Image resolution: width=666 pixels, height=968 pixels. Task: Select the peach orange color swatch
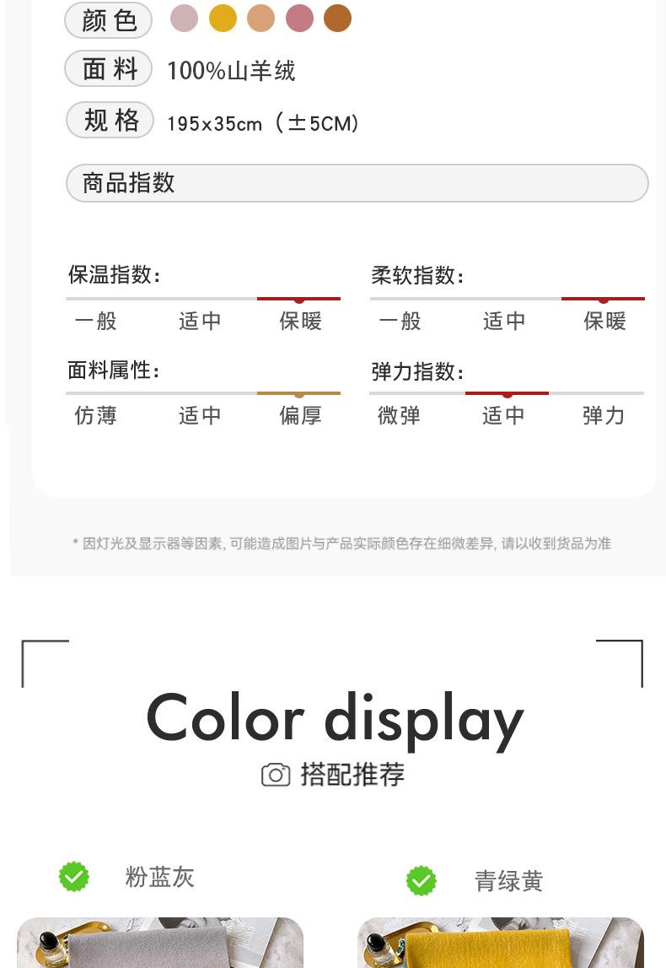(260, 18)
